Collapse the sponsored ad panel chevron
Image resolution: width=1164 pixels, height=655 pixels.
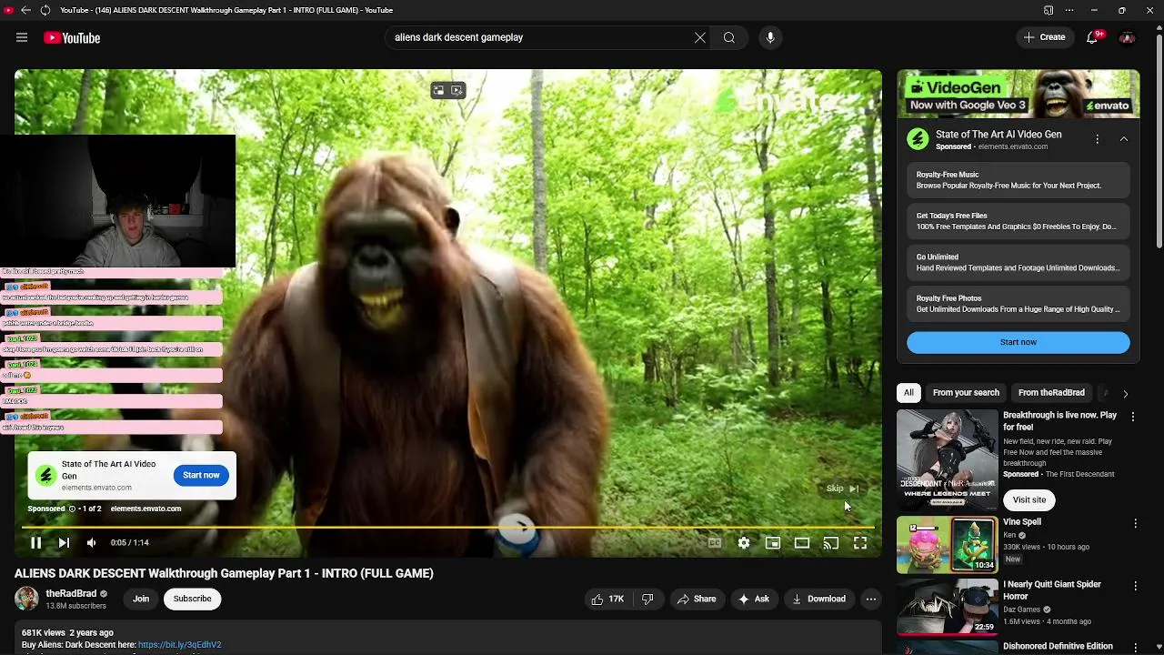[1124, 139]
